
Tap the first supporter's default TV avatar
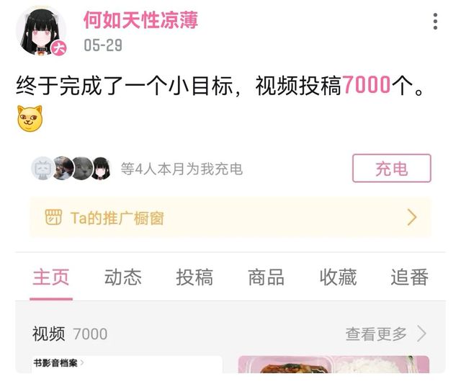tap(43, 168)
